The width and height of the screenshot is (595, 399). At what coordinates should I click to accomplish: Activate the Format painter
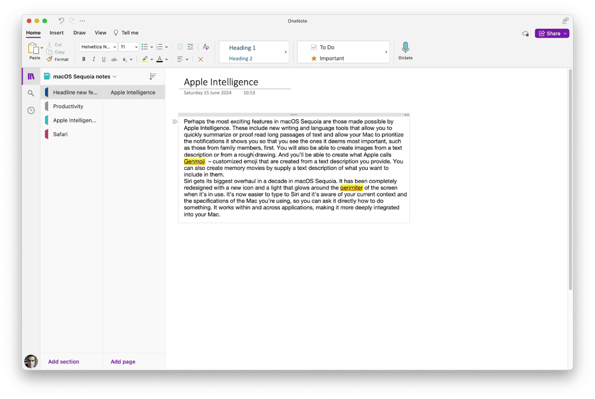coord(57,59)
